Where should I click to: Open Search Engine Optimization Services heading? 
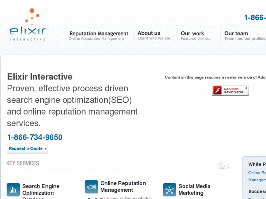(x=41, y=192)
